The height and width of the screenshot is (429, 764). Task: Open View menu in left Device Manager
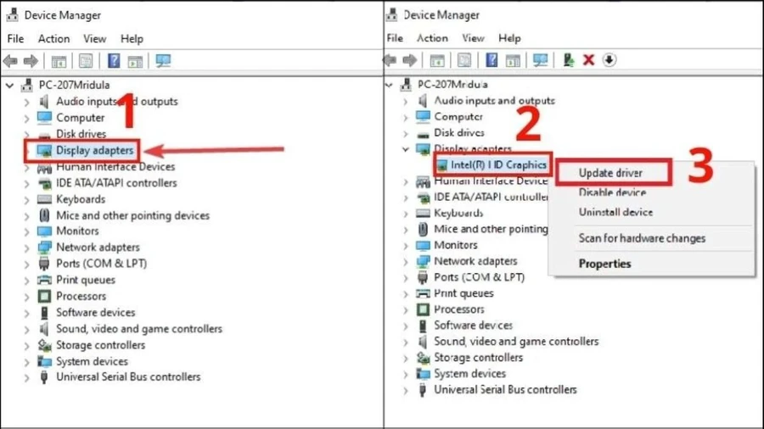tap(94, 39)
